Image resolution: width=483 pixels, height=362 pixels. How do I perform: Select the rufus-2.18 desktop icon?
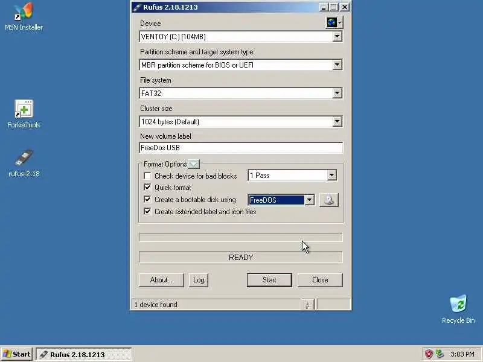click(24, 164)
